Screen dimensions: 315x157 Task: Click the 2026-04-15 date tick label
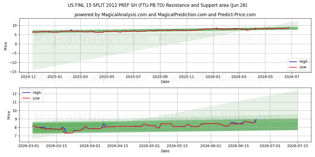(x=118, y=146)
